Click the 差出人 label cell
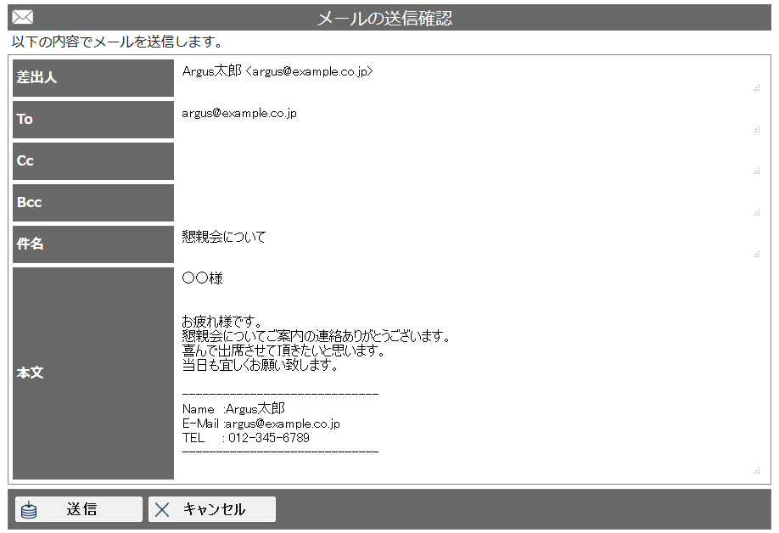This screenshot has height=533, width=779. (92, 78)
